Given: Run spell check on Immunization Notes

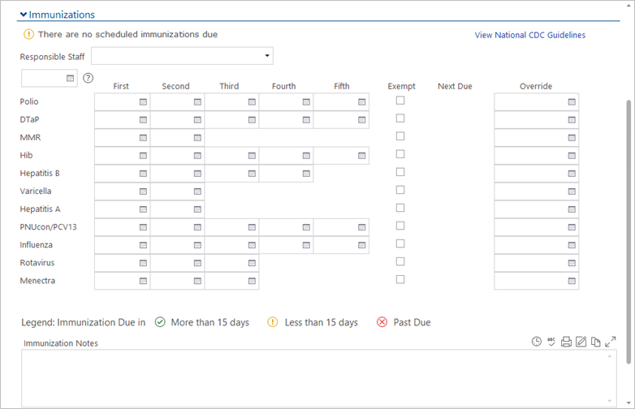Looking at the screenshot, I should (x=551, y=342).
